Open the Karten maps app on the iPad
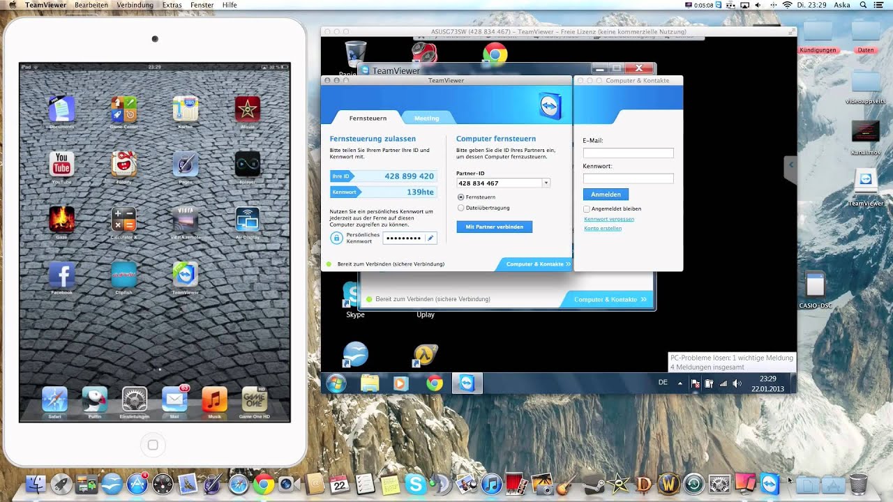The width and height of the screenshot is (893, 502). tap(186, 109)
